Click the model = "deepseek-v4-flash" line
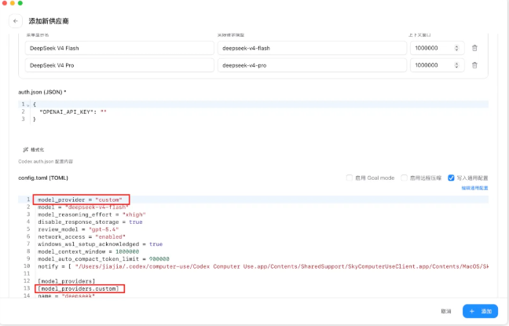Screen dimensions: 509x326 click(83, 207)
